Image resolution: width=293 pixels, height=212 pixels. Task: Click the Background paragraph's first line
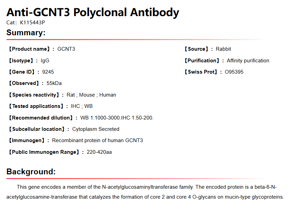tap(147, 187)
